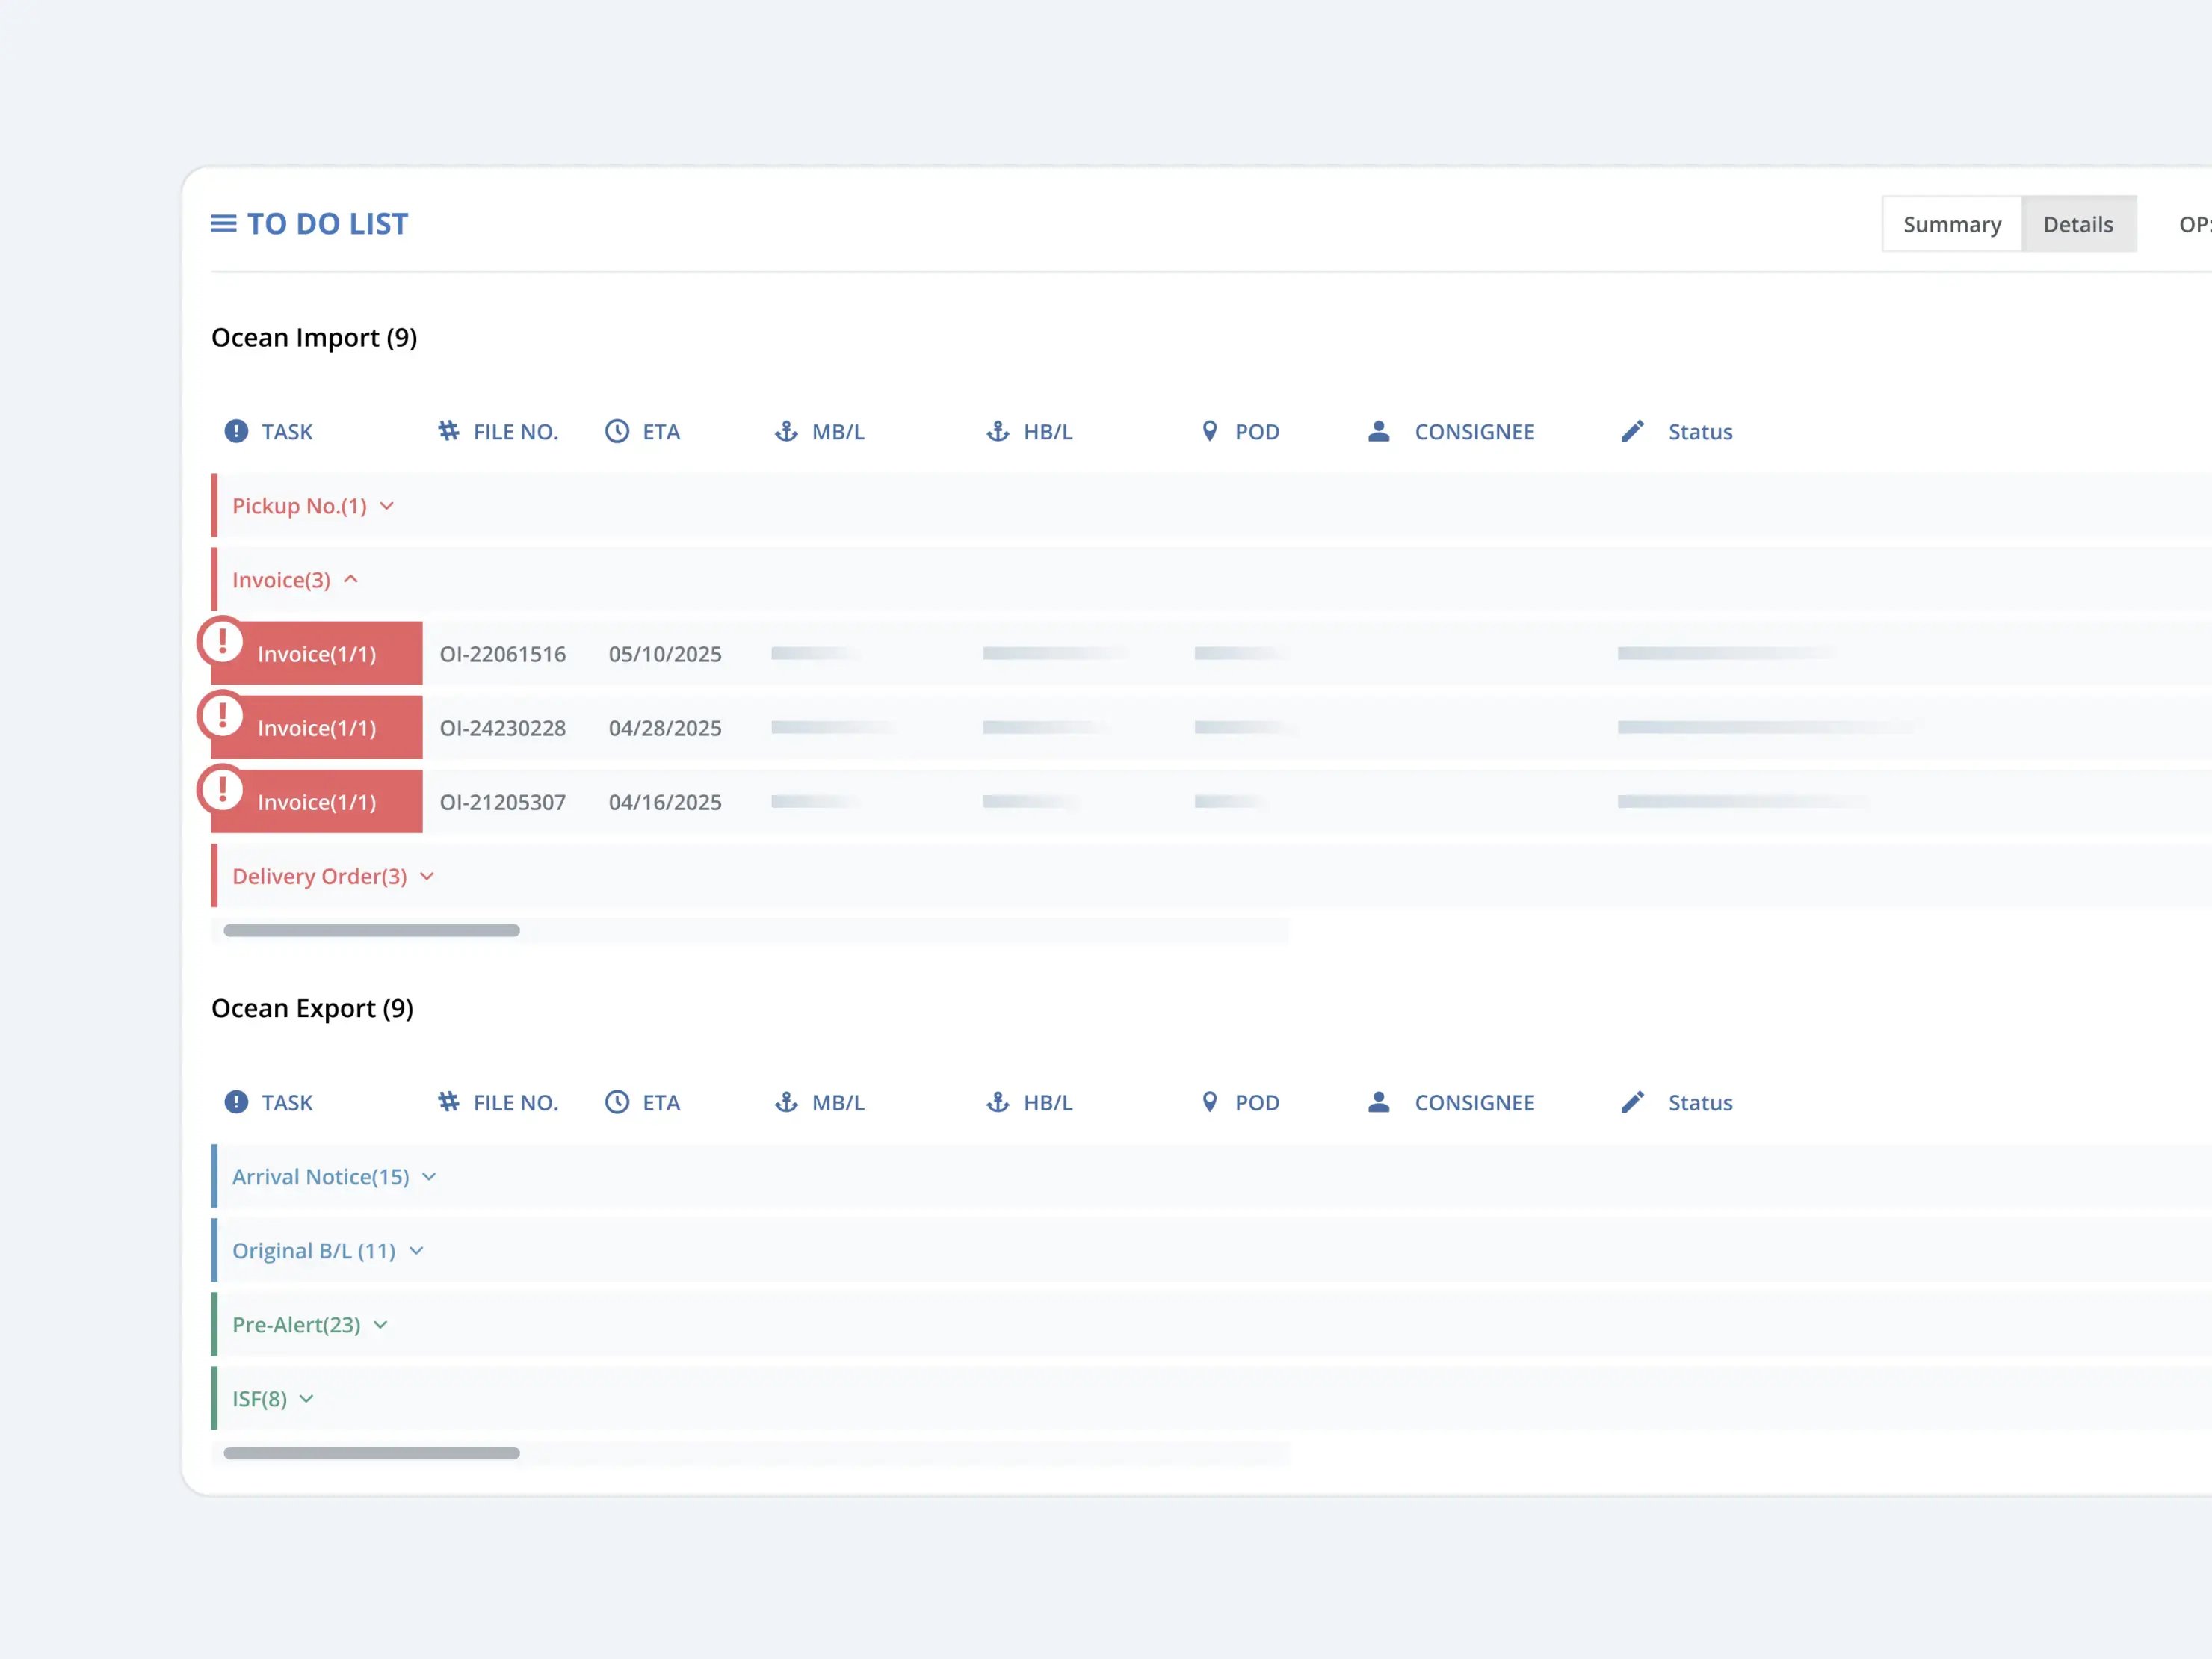Open the Invoice(1/1) task for OI-24230228
Viewport: 2212px width, 1659px height.
(x=317, y=728)
